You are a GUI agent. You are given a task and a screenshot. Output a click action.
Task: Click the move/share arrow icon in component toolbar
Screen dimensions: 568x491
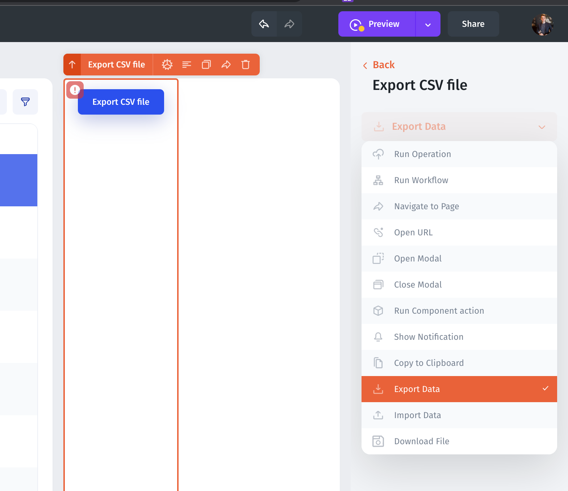[226, 65]
